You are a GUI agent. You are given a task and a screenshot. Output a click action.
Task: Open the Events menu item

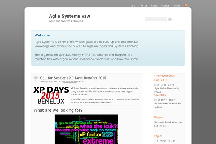pyautogui.click(x=177, y=6)
